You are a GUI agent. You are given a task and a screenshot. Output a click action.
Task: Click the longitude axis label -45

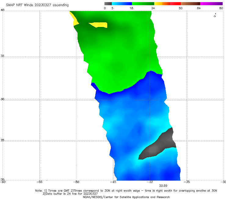click(x=113, y=182)
